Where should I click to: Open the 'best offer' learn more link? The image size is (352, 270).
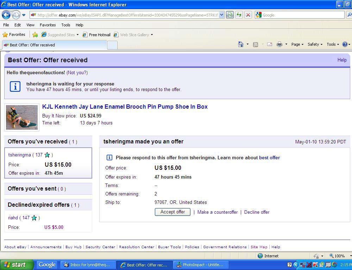(269, 157)
